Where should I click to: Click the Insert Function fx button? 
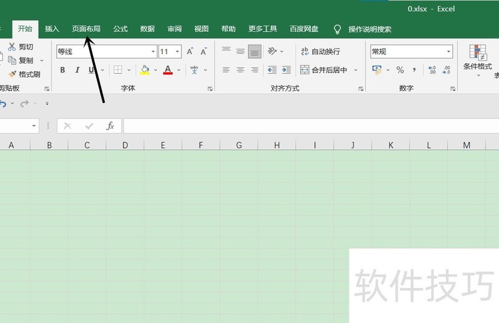(x=110, y=126)
